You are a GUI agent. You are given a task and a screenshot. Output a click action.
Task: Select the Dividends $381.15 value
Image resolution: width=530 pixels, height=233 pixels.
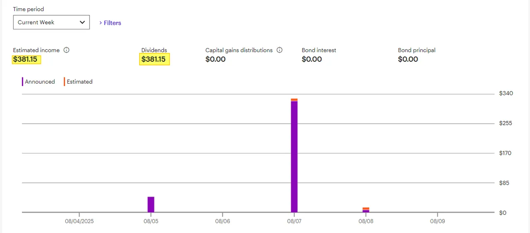click(x=154, y=59)
